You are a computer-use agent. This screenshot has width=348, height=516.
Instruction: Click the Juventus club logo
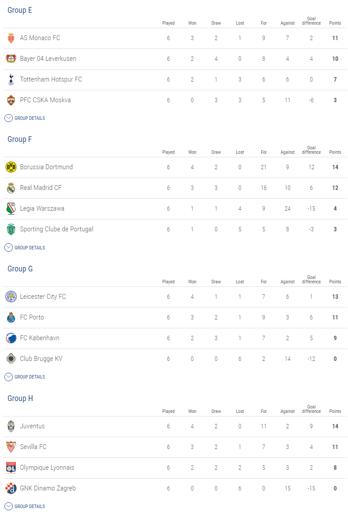[11, 427]
